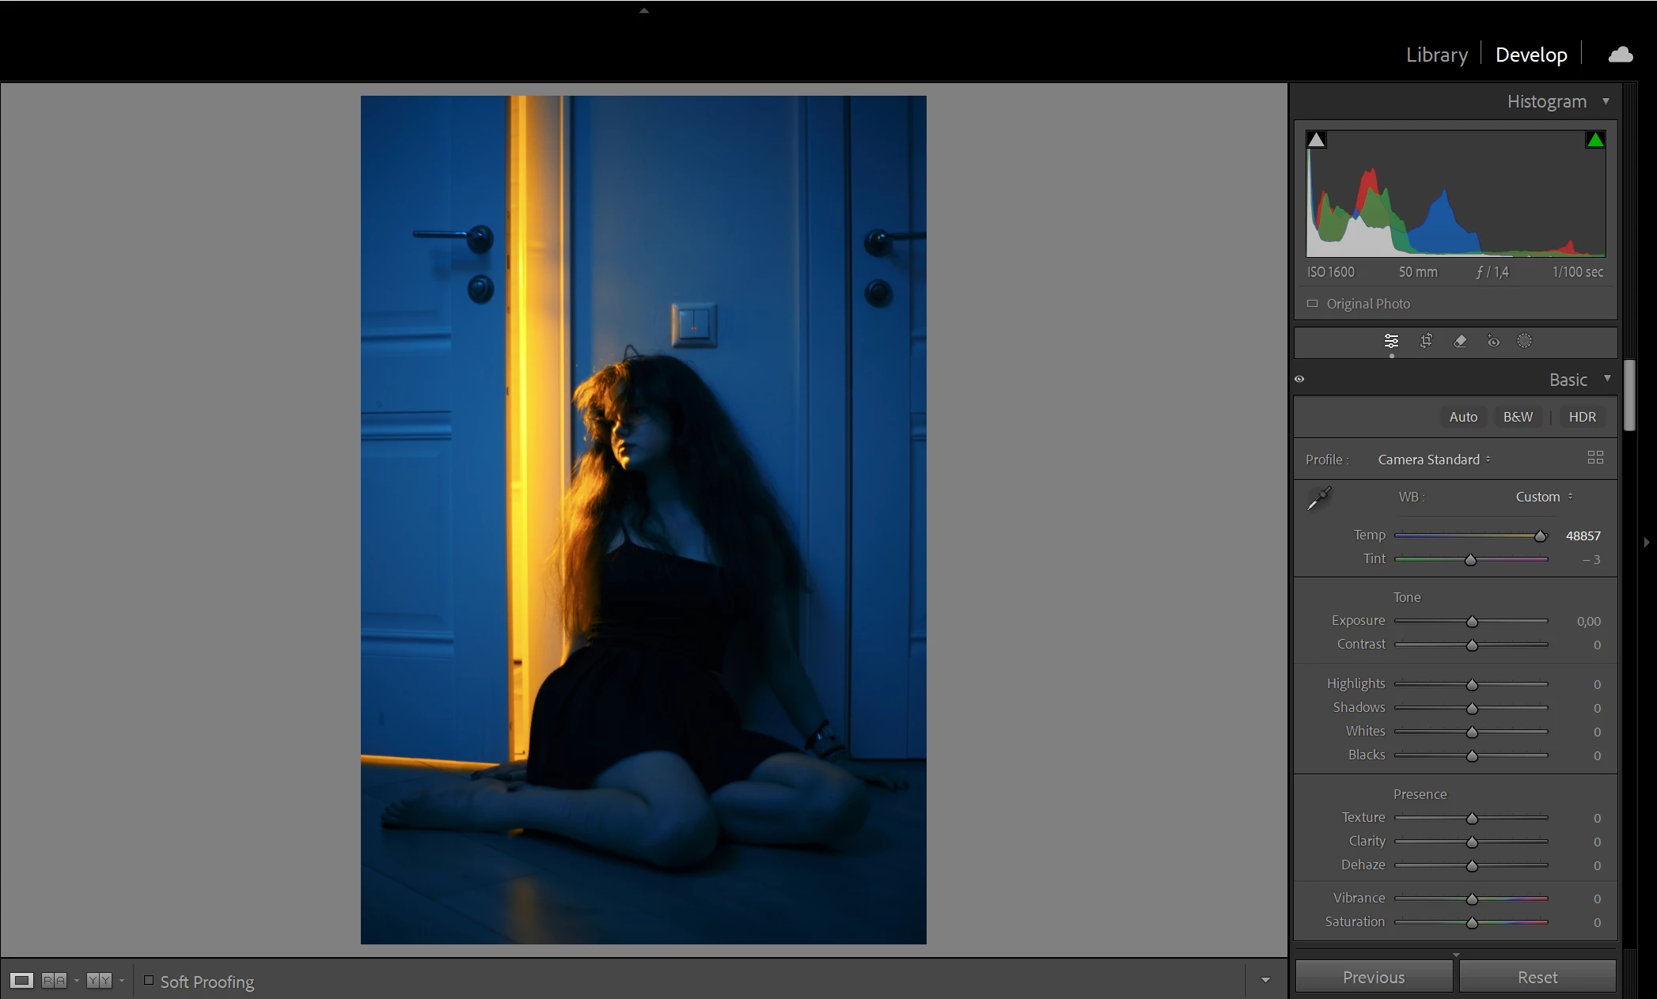Collapse the Histogram panel
1657x999 pixels.
point(1606,101)
